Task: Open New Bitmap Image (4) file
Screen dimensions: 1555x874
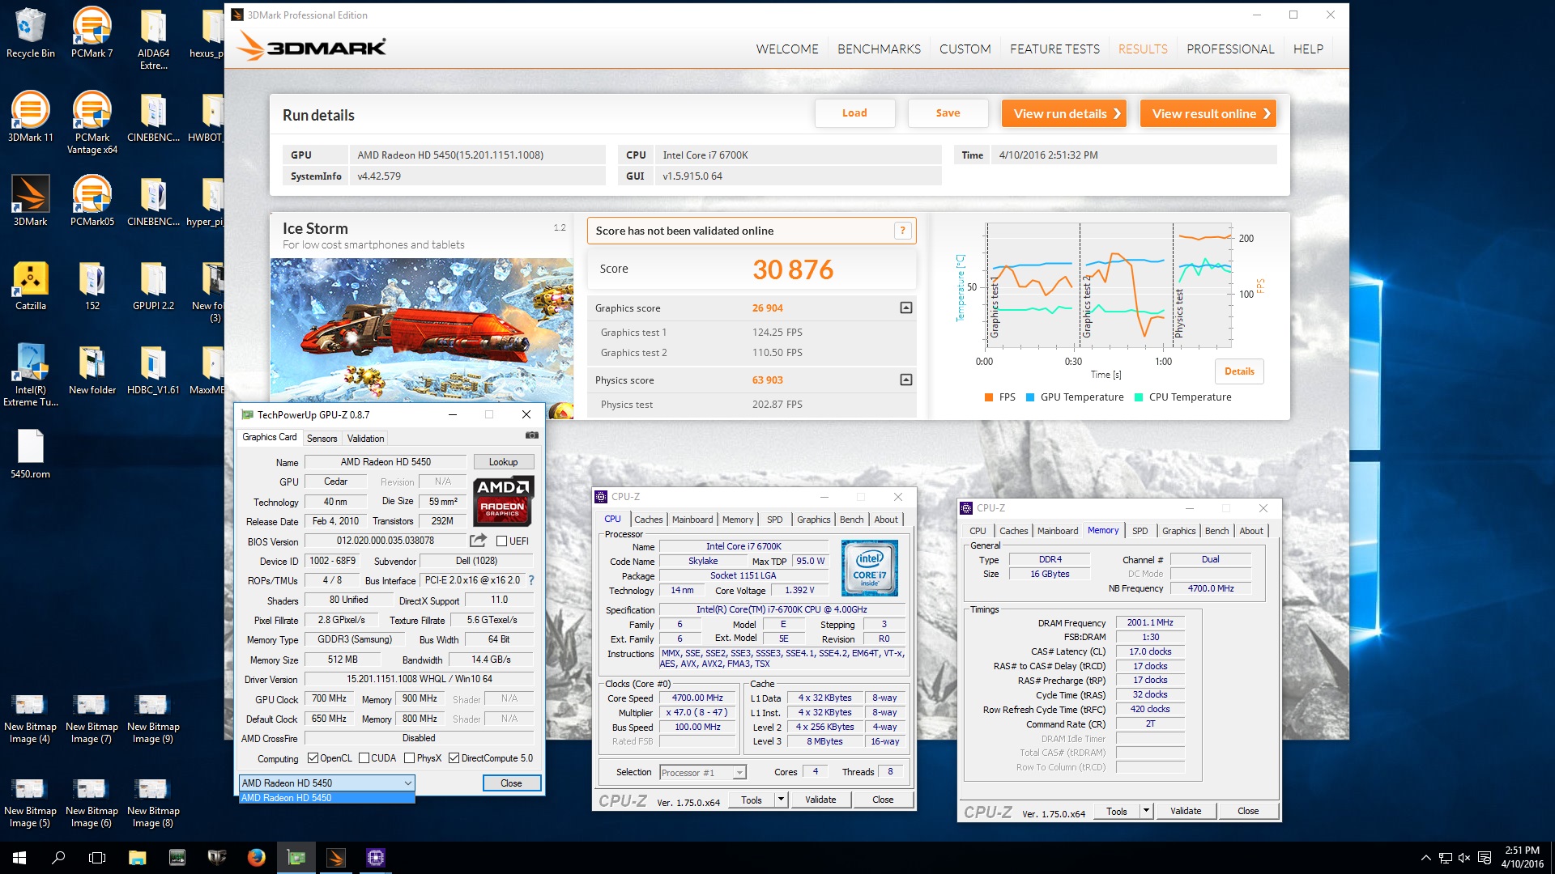Action: coord(30,719)
